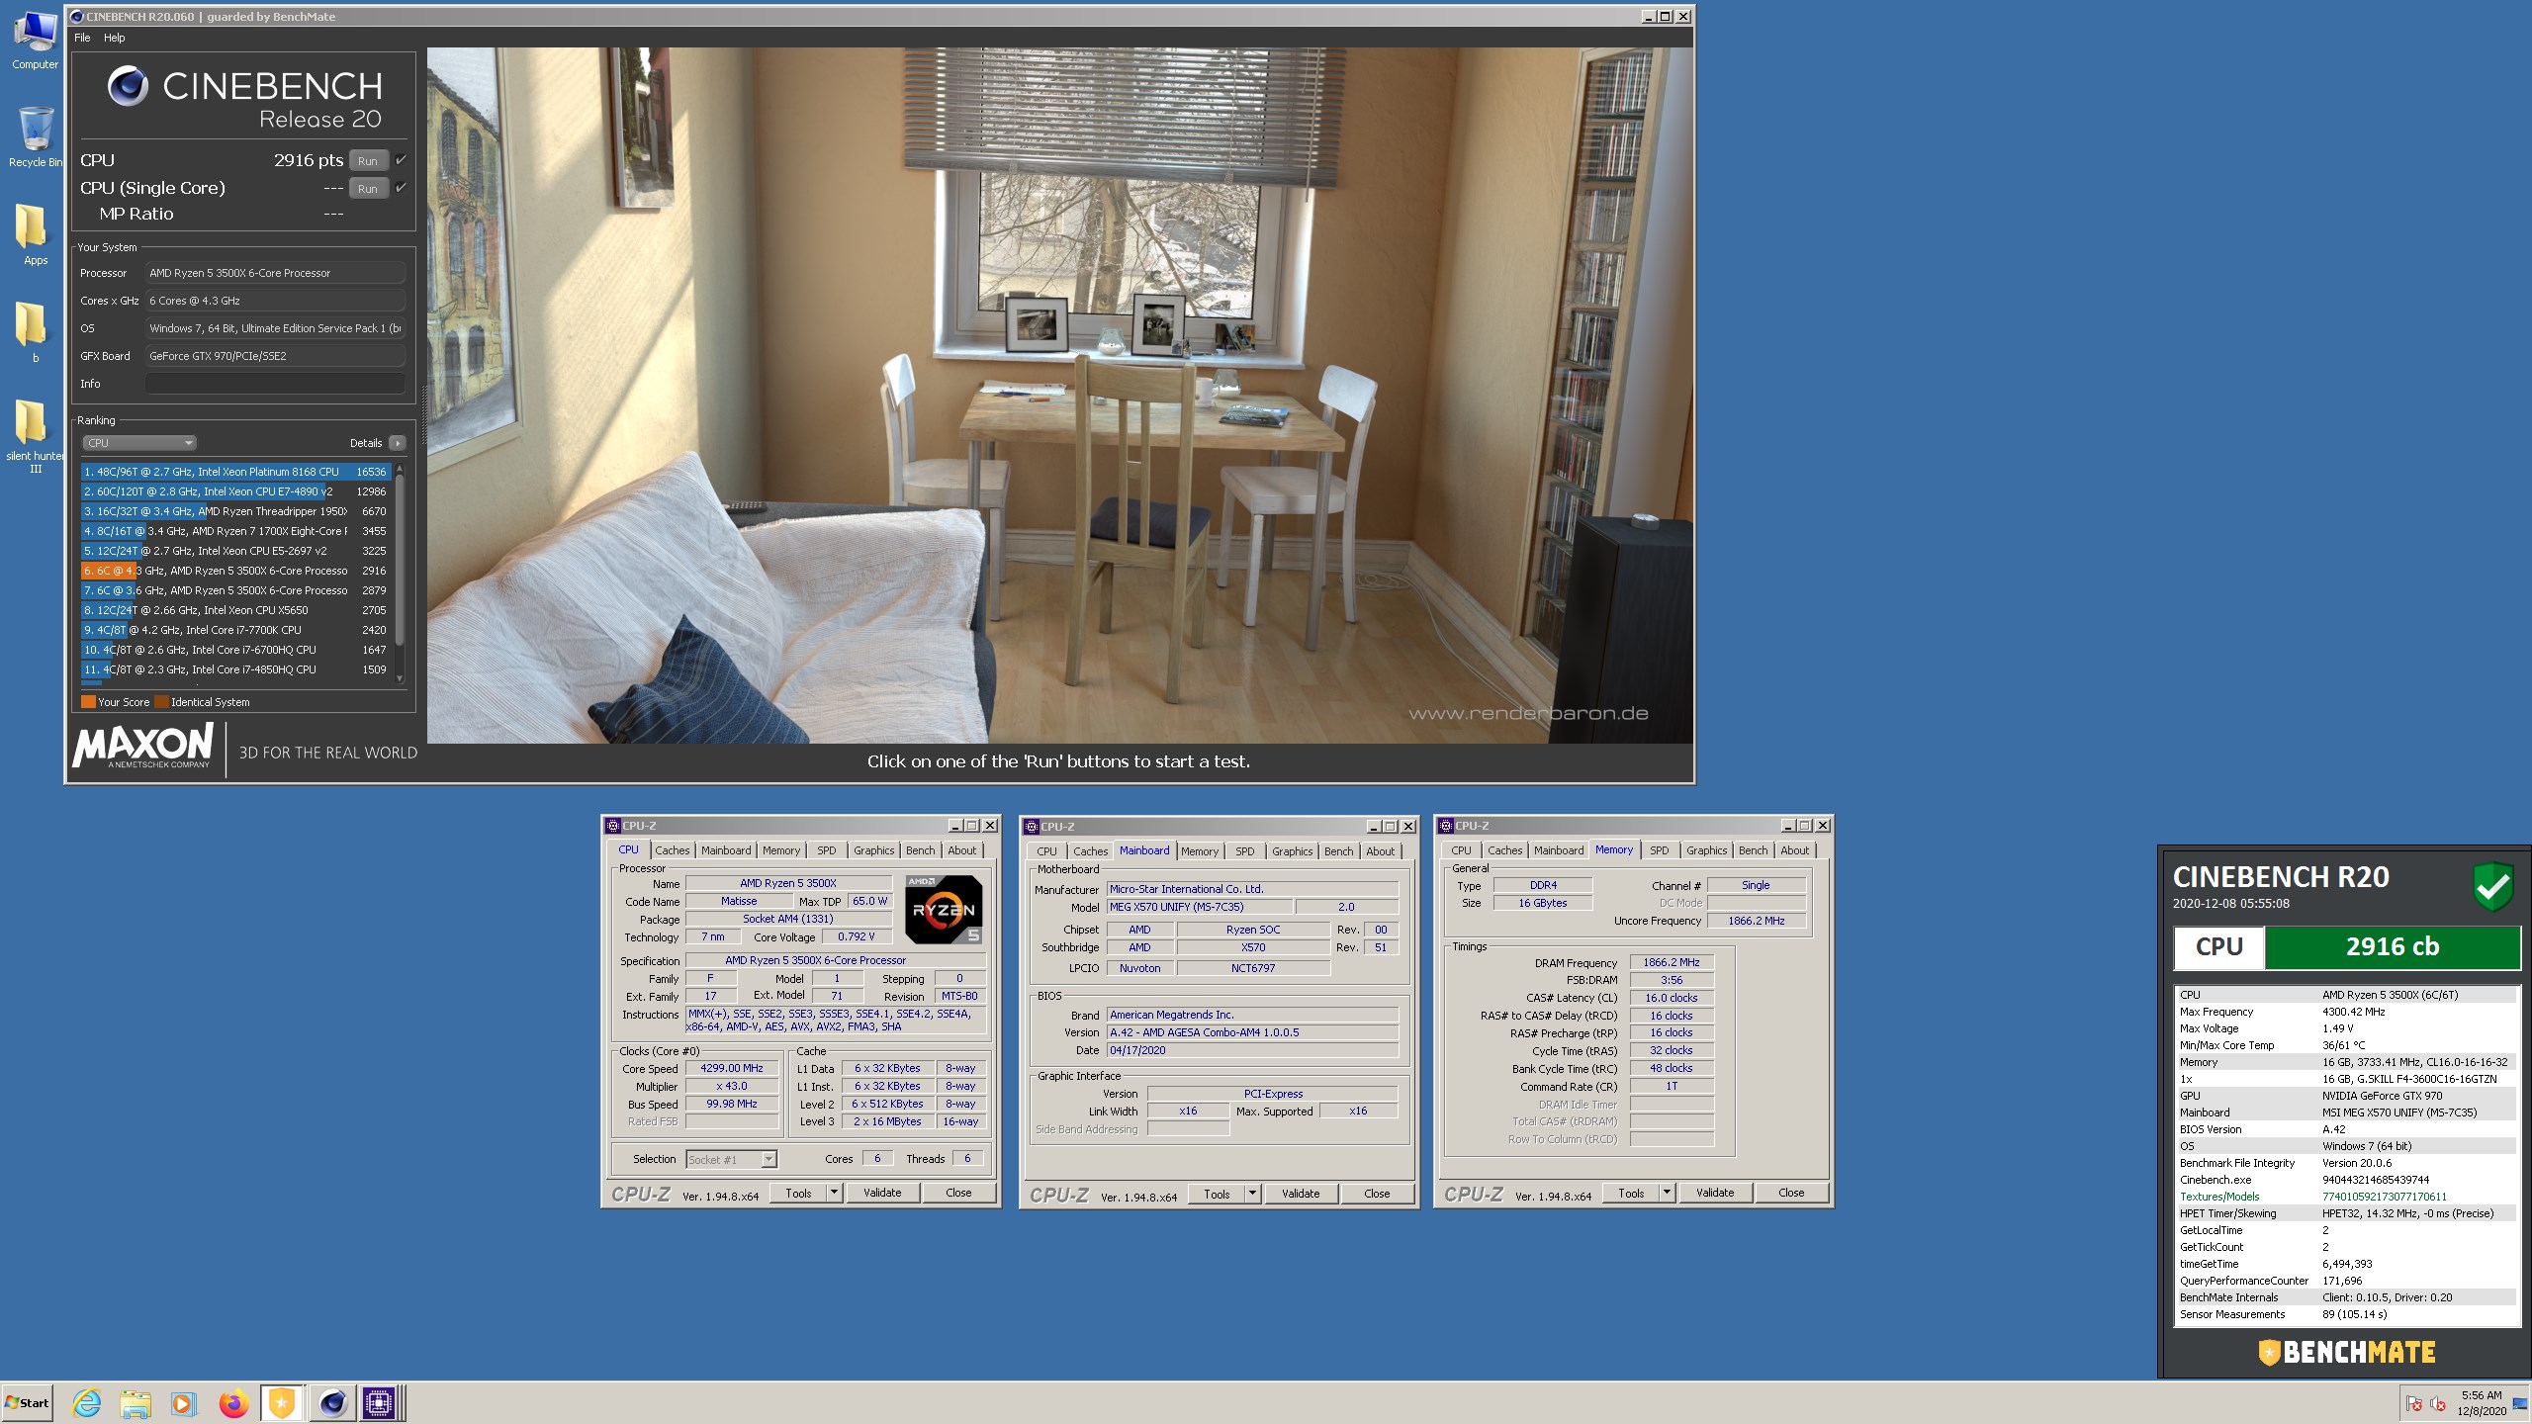Click the Ryzen 5 logo in CPU-Z
Screen dimensions: 2532x1424
pyautogui.click(x=943, y=909)
